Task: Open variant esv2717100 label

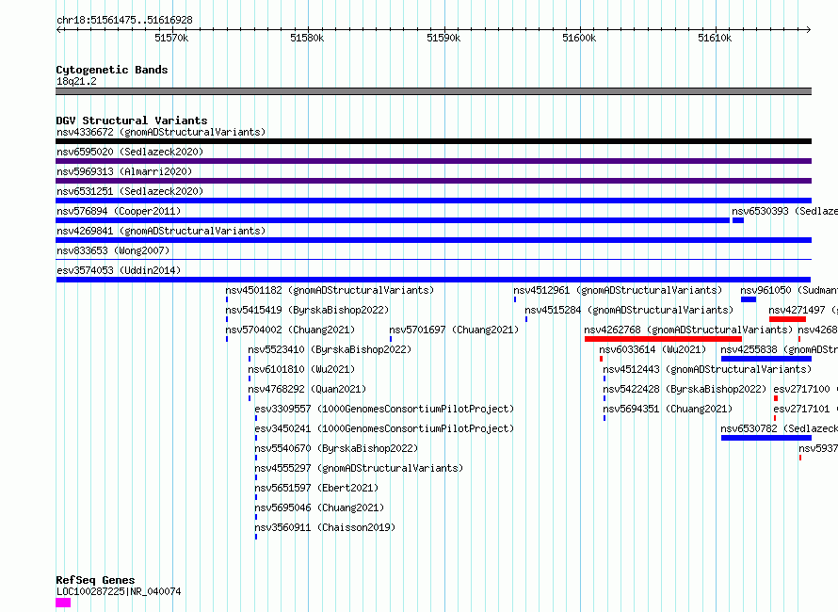Action: (x=805, y=389)
